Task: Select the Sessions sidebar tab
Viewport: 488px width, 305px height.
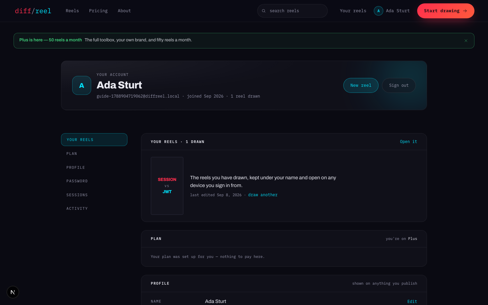Action: [94, 195]
